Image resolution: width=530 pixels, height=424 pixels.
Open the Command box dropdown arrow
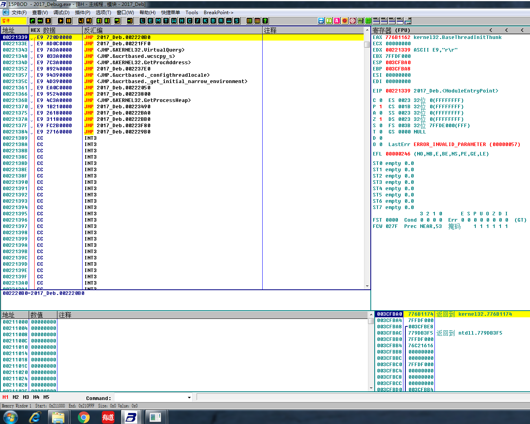pos(189,398)
